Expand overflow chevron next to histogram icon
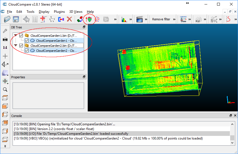Image resolution: width=238 pixels, height=154 pixels. [x=131, y=19]
